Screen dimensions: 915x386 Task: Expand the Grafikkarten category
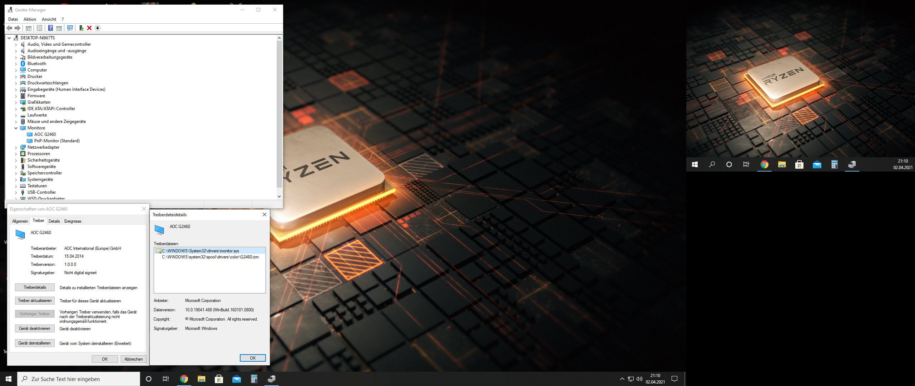click(x=16, y=103)
